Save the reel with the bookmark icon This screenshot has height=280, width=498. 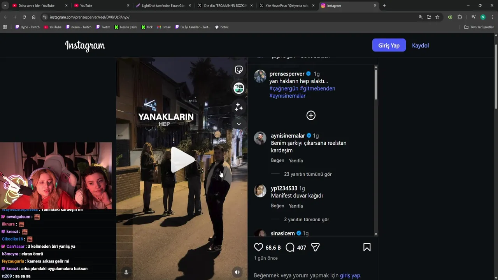click(367, 247)
